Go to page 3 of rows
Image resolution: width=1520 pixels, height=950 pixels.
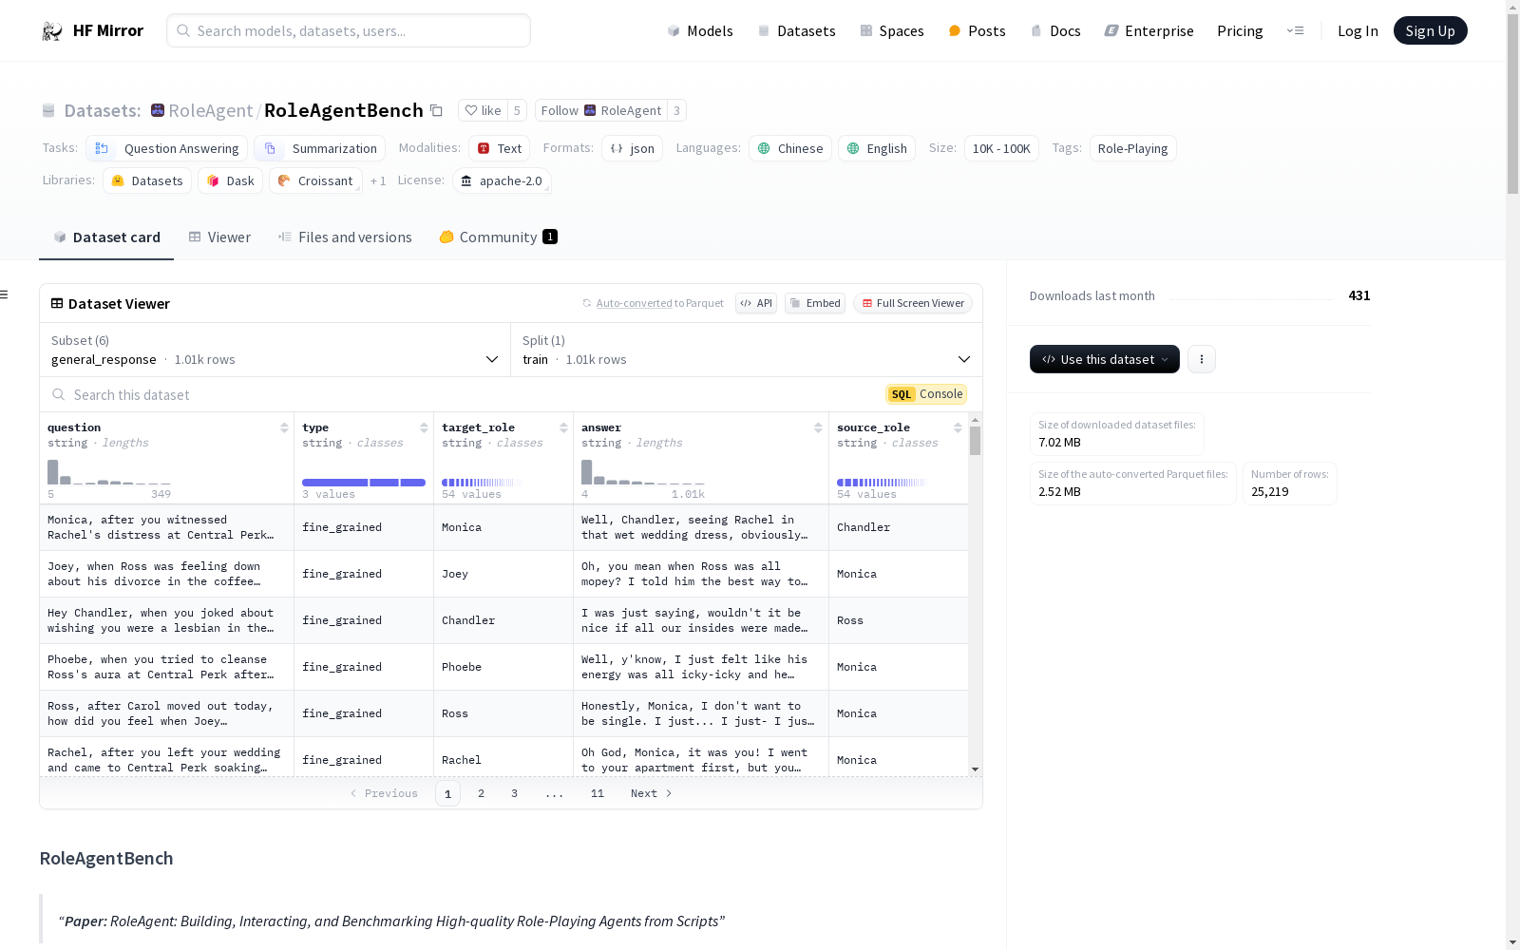pos(514,793)
